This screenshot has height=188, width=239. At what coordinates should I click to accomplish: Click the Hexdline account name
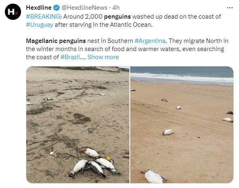pyautogui.click(x=39, y=8)
